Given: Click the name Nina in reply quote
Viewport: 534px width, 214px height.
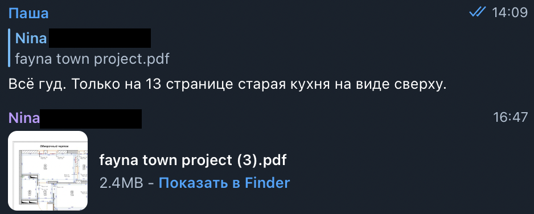Looking at the screenshot, I should point(31,39).
